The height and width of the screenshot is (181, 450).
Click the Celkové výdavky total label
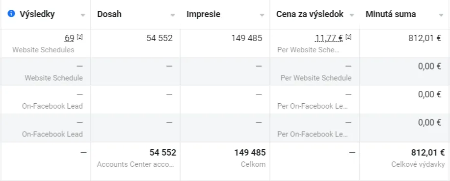[x=418, y=164]
